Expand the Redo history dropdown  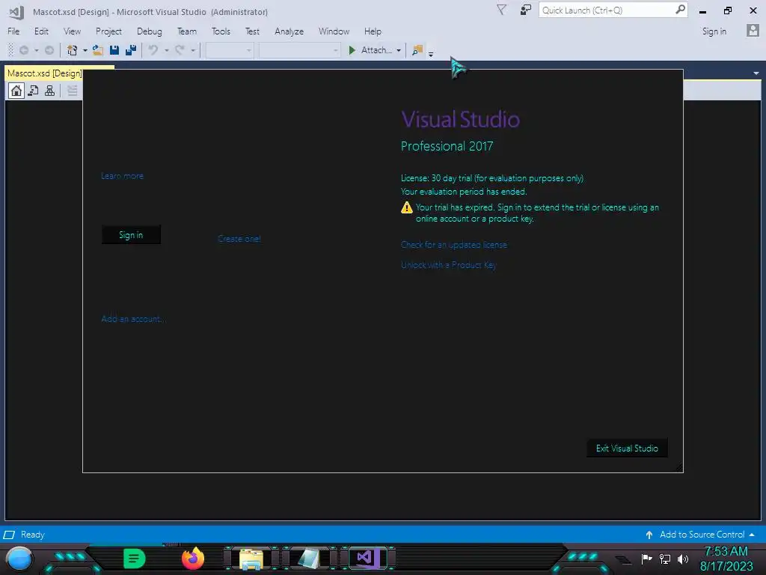coord(193,50)
